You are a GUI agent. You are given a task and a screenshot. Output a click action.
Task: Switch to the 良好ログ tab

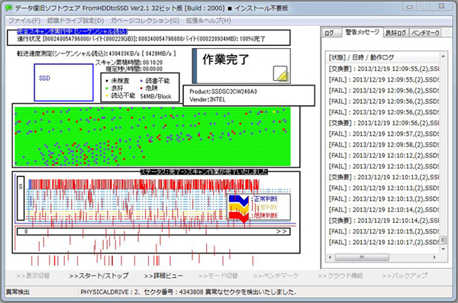coord(395,33)
